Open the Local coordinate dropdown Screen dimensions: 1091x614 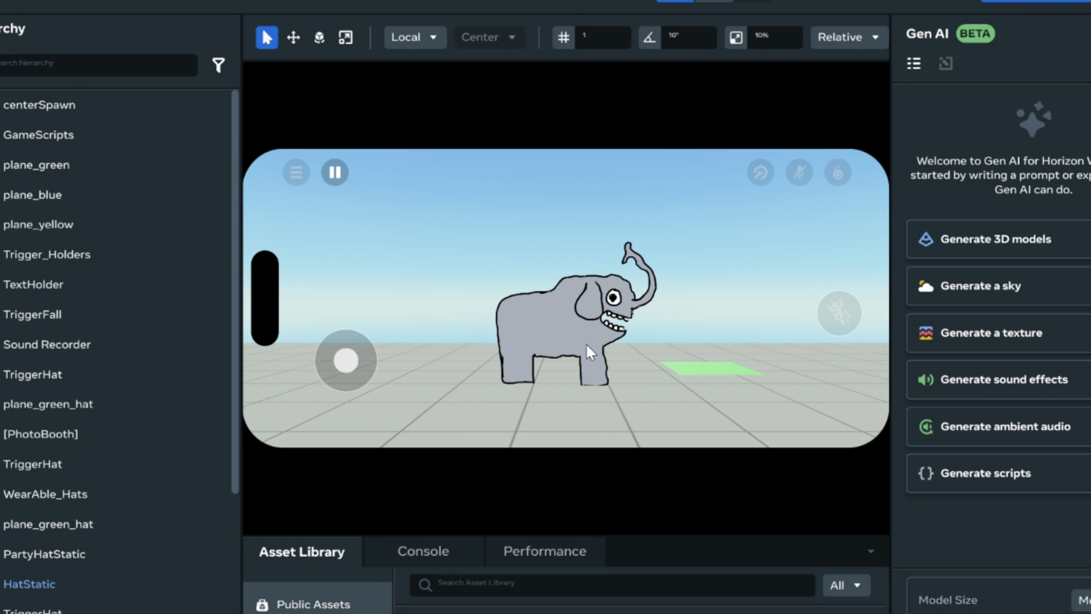pyautogui.click(x=414, y=38)
